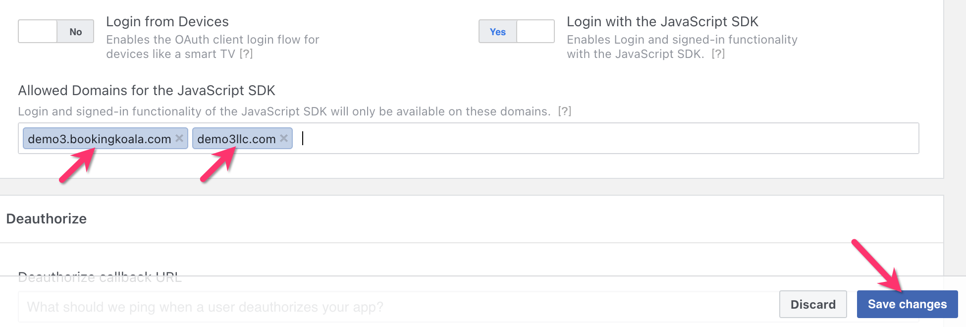Click the Login with the JavaScript SDK label
This screenshot has height=327, width=966.
coord(662,22)
